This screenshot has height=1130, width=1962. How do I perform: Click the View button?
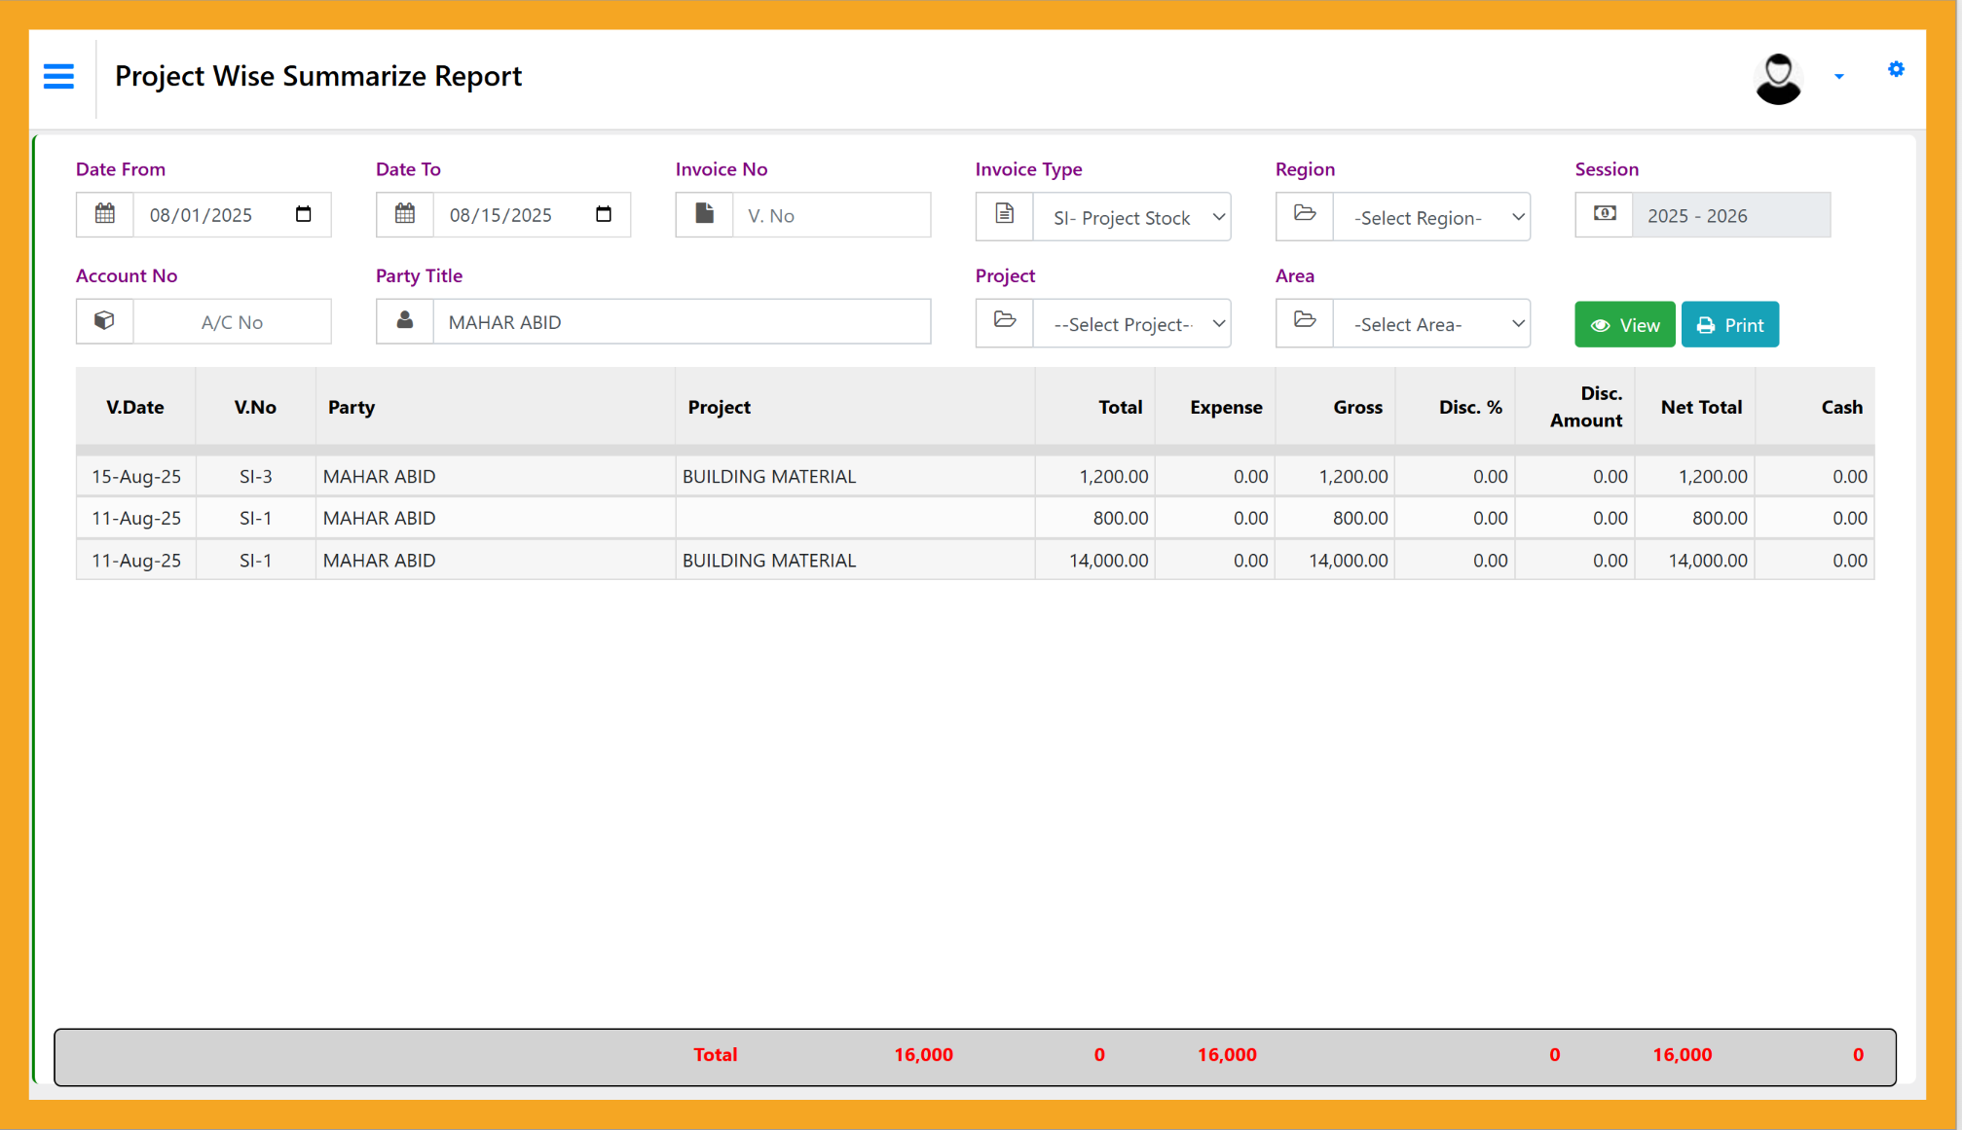pyautogui.click(x=1624, y=324)
